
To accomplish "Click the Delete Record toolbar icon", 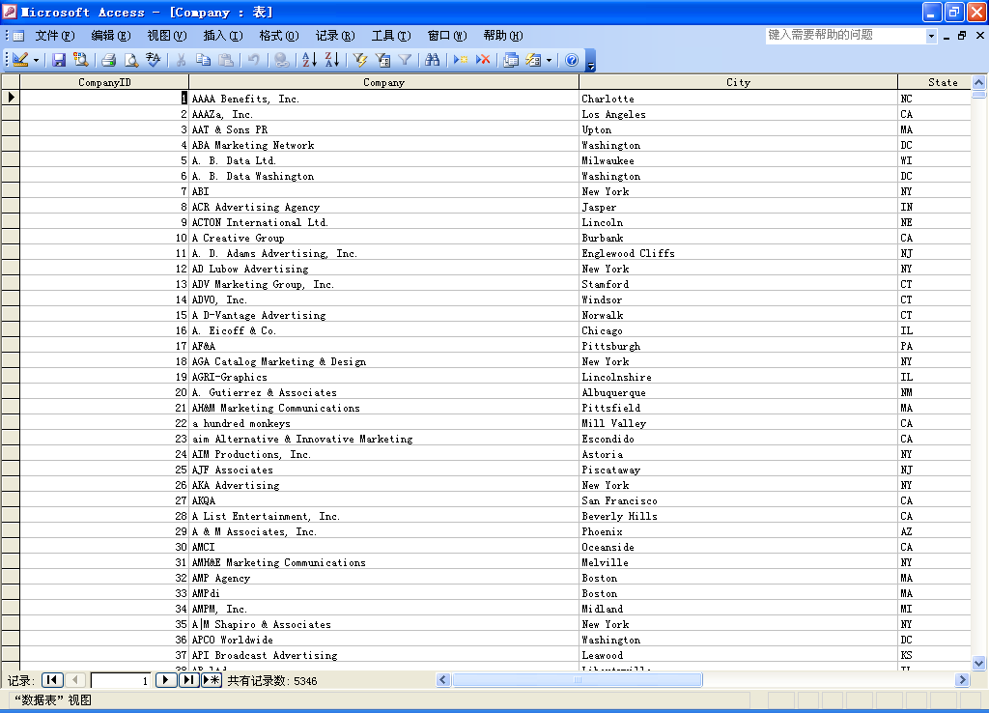I will point(484,60).
